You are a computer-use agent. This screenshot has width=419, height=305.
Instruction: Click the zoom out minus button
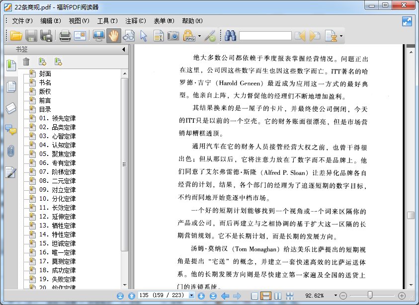coord(343,296)
